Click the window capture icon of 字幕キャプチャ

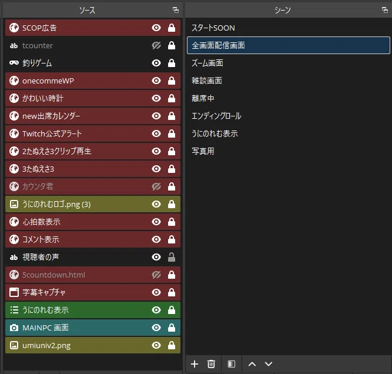click(x=14, y=292)
